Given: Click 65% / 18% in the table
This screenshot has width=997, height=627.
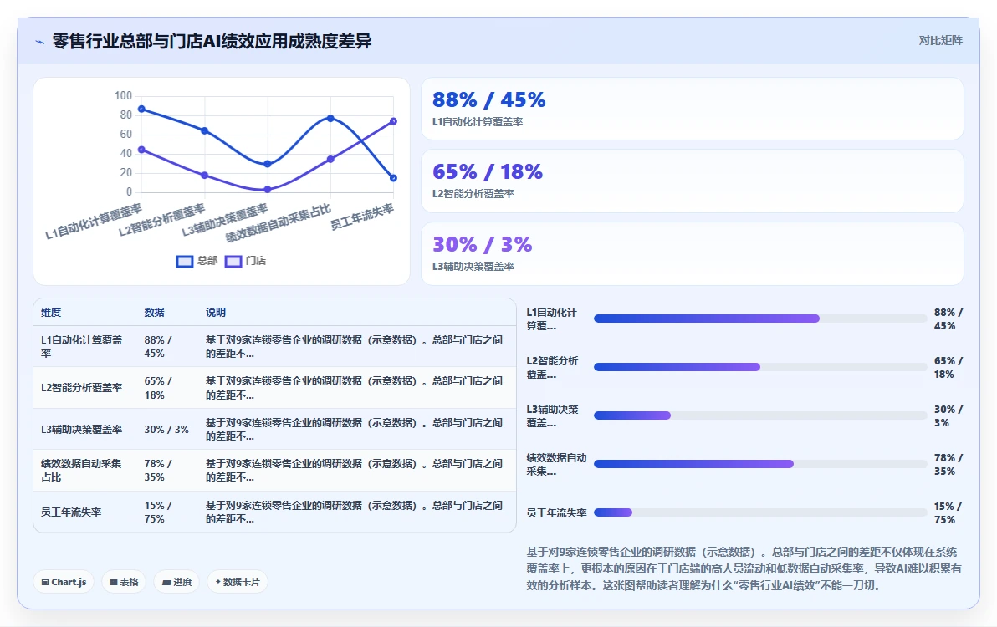Looking at the screenshot, I should [158, 388].
